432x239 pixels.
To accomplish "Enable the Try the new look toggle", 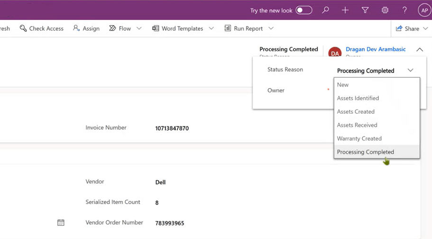I will click(304, 10).
